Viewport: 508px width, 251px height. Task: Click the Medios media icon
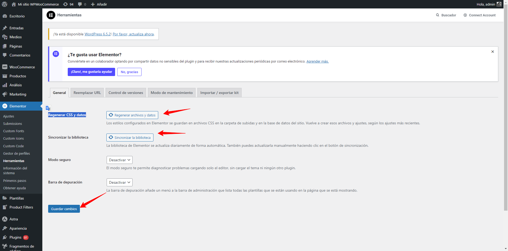pyautogui.click(x=5, y=37)
